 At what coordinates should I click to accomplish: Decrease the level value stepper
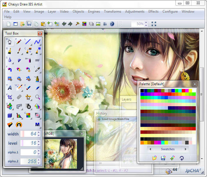coord(39,145)
